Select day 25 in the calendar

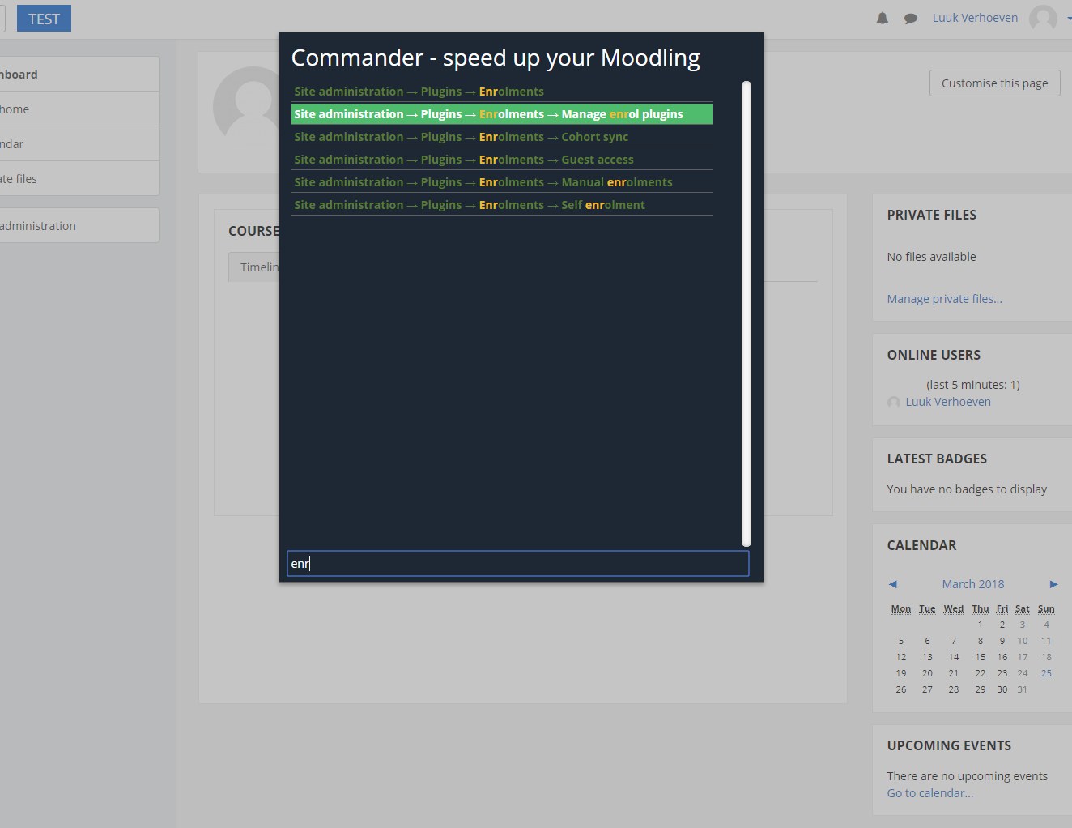1046,673
